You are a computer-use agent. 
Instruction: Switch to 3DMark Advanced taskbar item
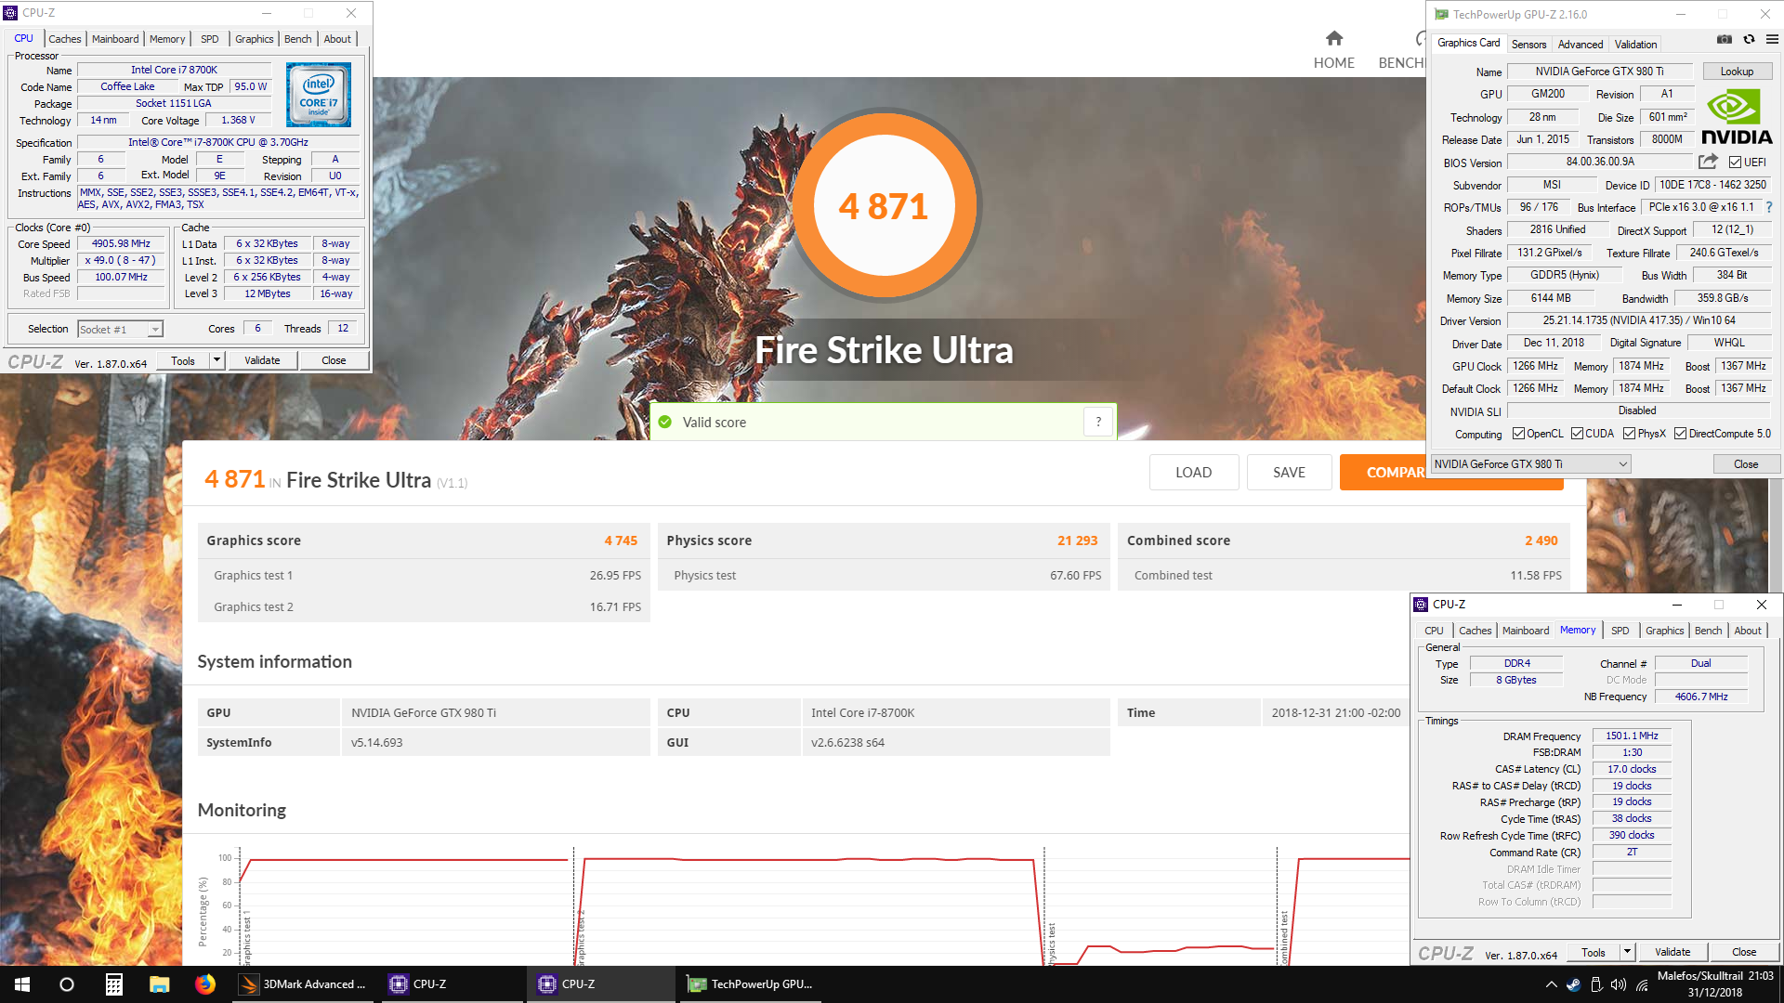click(303, 984)
